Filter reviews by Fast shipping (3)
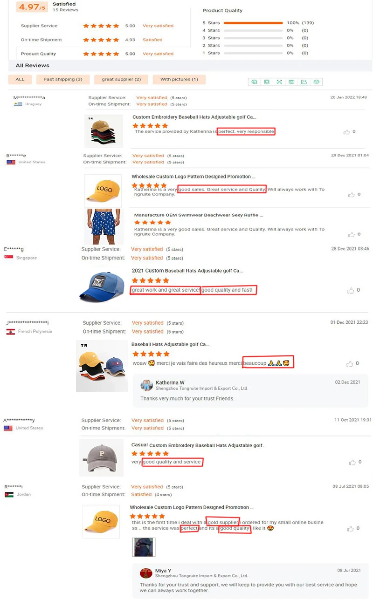Viewport: 373px width, 600px height. point(63,79)
